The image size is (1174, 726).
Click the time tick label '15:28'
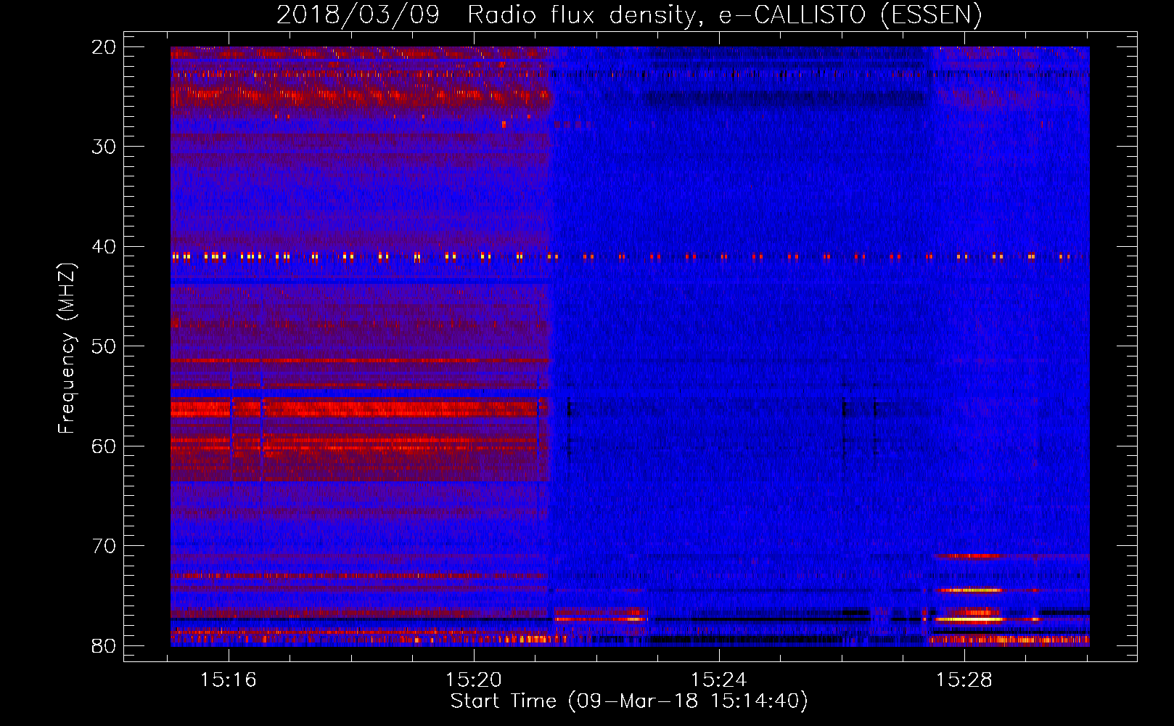click(964, 680)
